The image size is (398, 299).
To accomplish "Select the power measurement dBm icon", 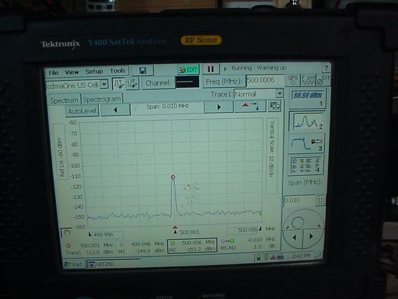I will tap(308, 98).
